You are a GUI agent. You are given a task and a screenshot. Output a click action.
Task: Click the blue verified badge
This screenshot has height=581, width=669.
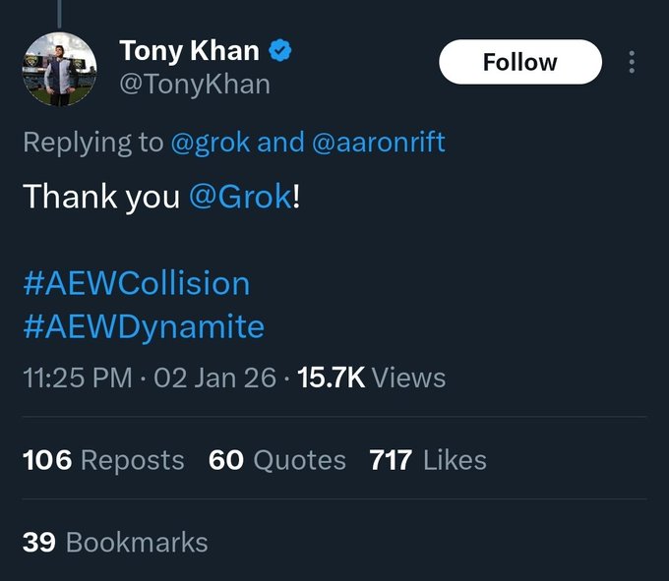pos(280,50)
